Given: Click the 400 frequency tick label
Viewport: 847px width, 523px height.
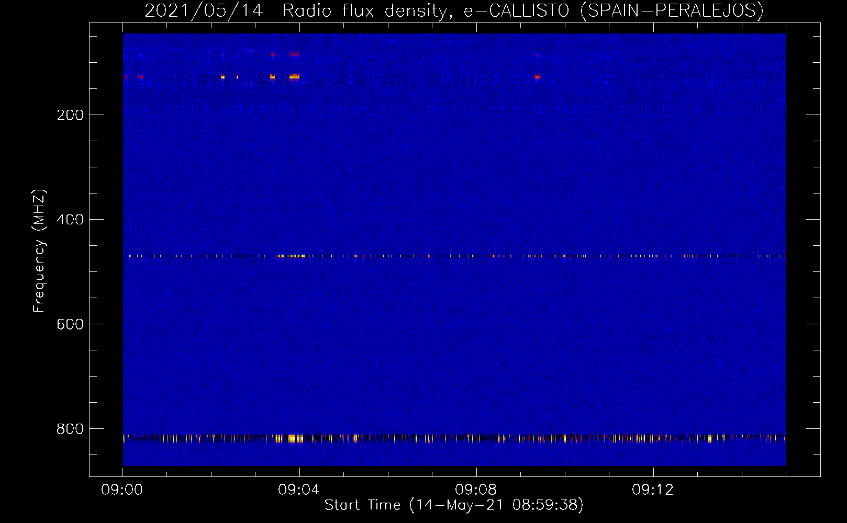Looking at the screenshot, I should [x=70, y=220].
